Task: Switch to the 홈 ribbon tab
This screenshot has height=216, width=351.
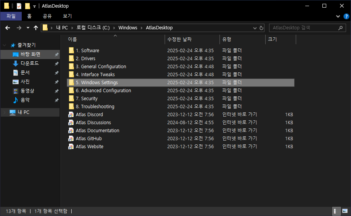Action: pos(29,16)
